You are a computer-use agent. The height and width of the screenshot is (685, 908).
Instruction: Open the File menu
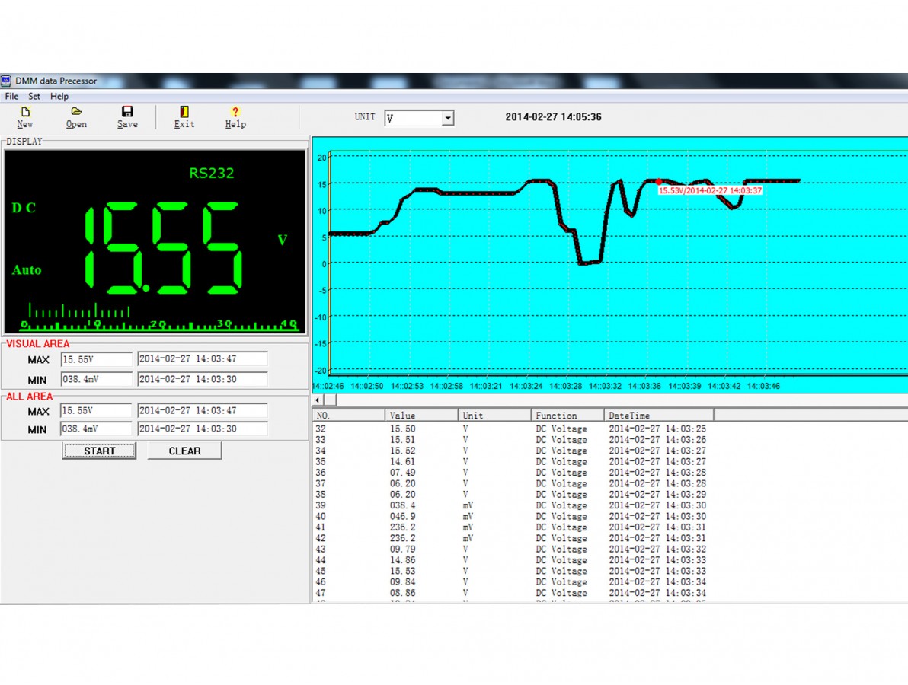tap(11, 96)
